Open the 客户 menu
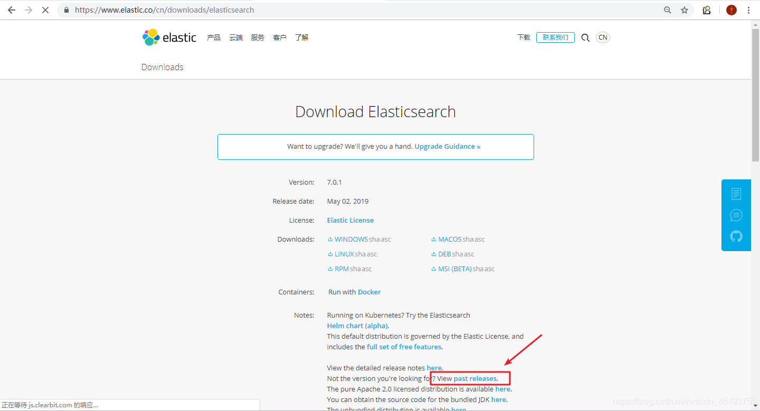Viewport: 760px width, 411px height. (x=280, y=37)
